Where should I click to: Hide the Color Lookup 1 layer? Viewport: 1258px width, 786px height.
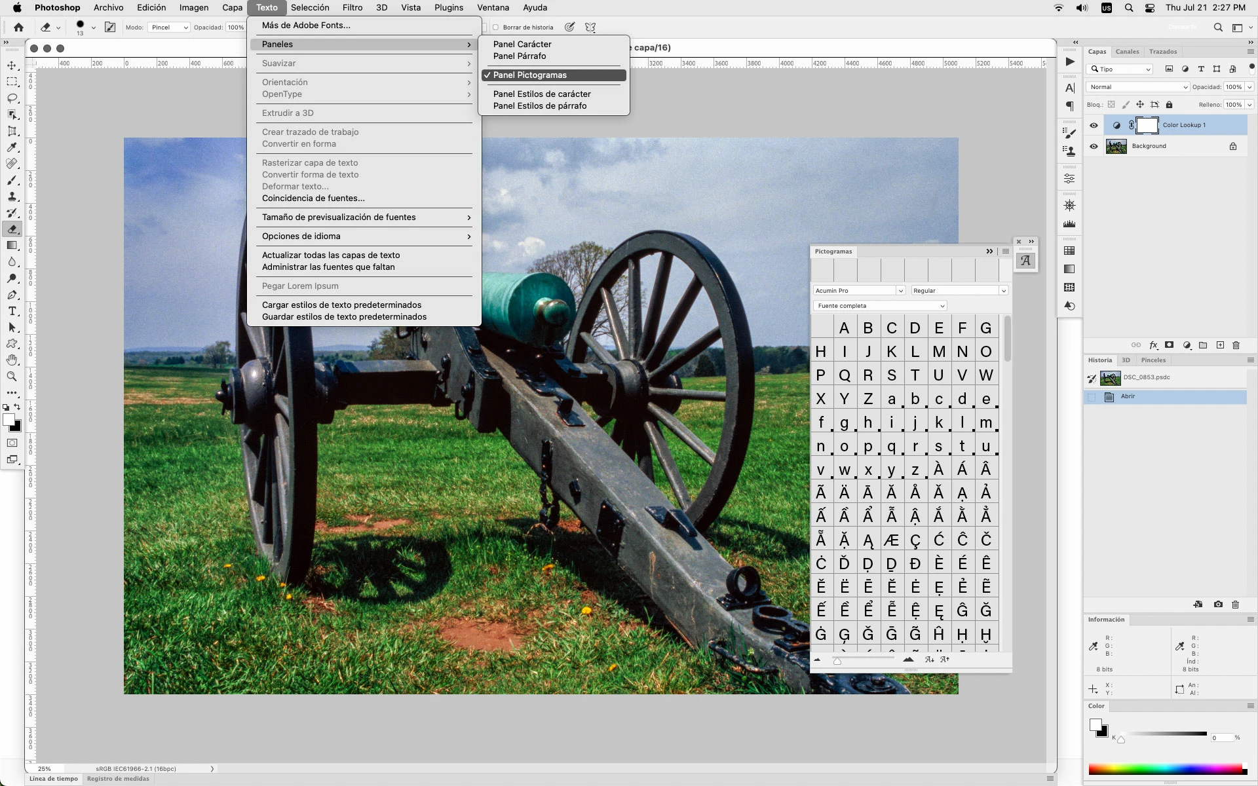[1094, 125]
